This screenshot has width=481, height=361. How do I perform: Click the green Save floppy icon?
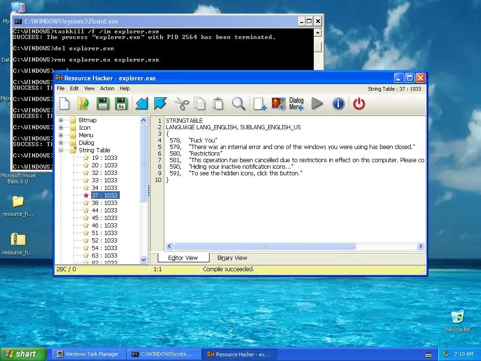point(103,104)
